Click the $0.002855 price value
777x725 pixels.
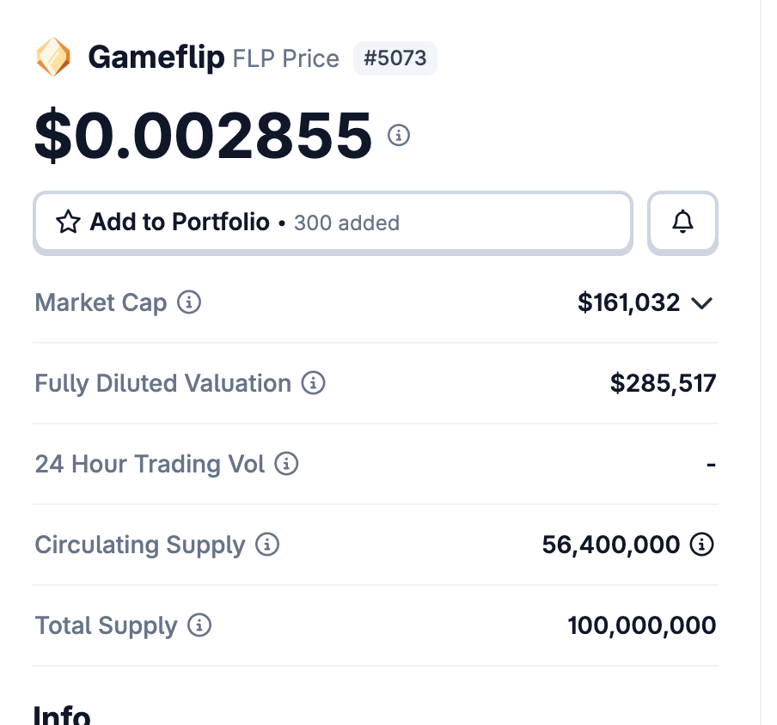203,136
